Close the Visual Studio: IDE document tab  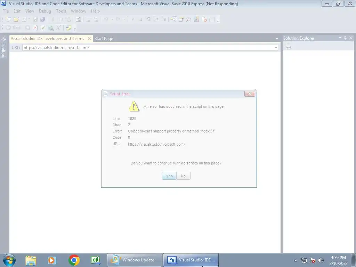89,39
